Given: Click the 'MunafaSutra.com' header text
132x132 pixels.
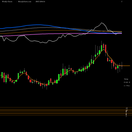Looking at the screenshot, I should point(25,2).
